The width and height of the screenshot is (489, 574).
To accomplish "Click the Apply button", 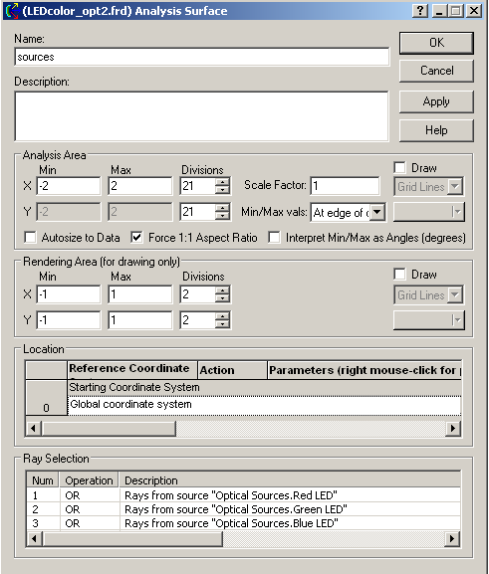I will click(x=436, y=101).
